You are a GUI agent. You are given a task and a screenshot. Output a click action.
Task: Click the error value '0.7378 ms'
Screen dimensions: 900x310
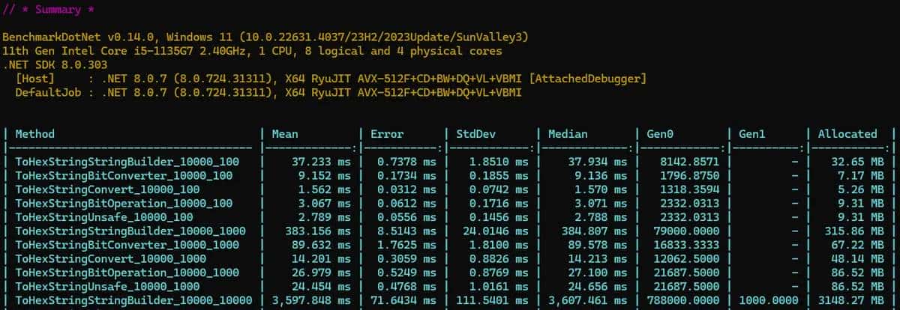[406, 162]
